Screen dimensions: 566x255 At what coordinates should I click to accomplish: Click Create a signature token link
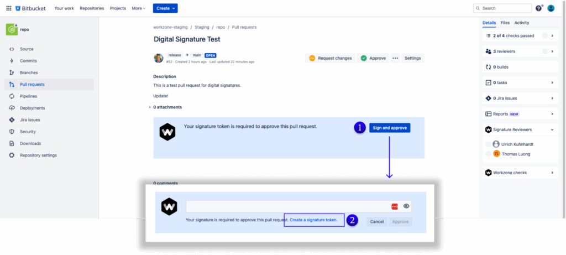[313, 220]
